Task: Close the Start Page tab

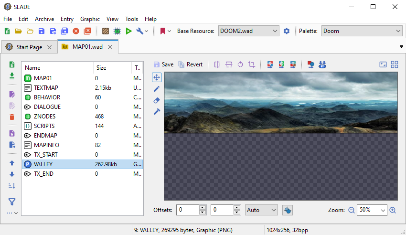Action: (50, 47)
